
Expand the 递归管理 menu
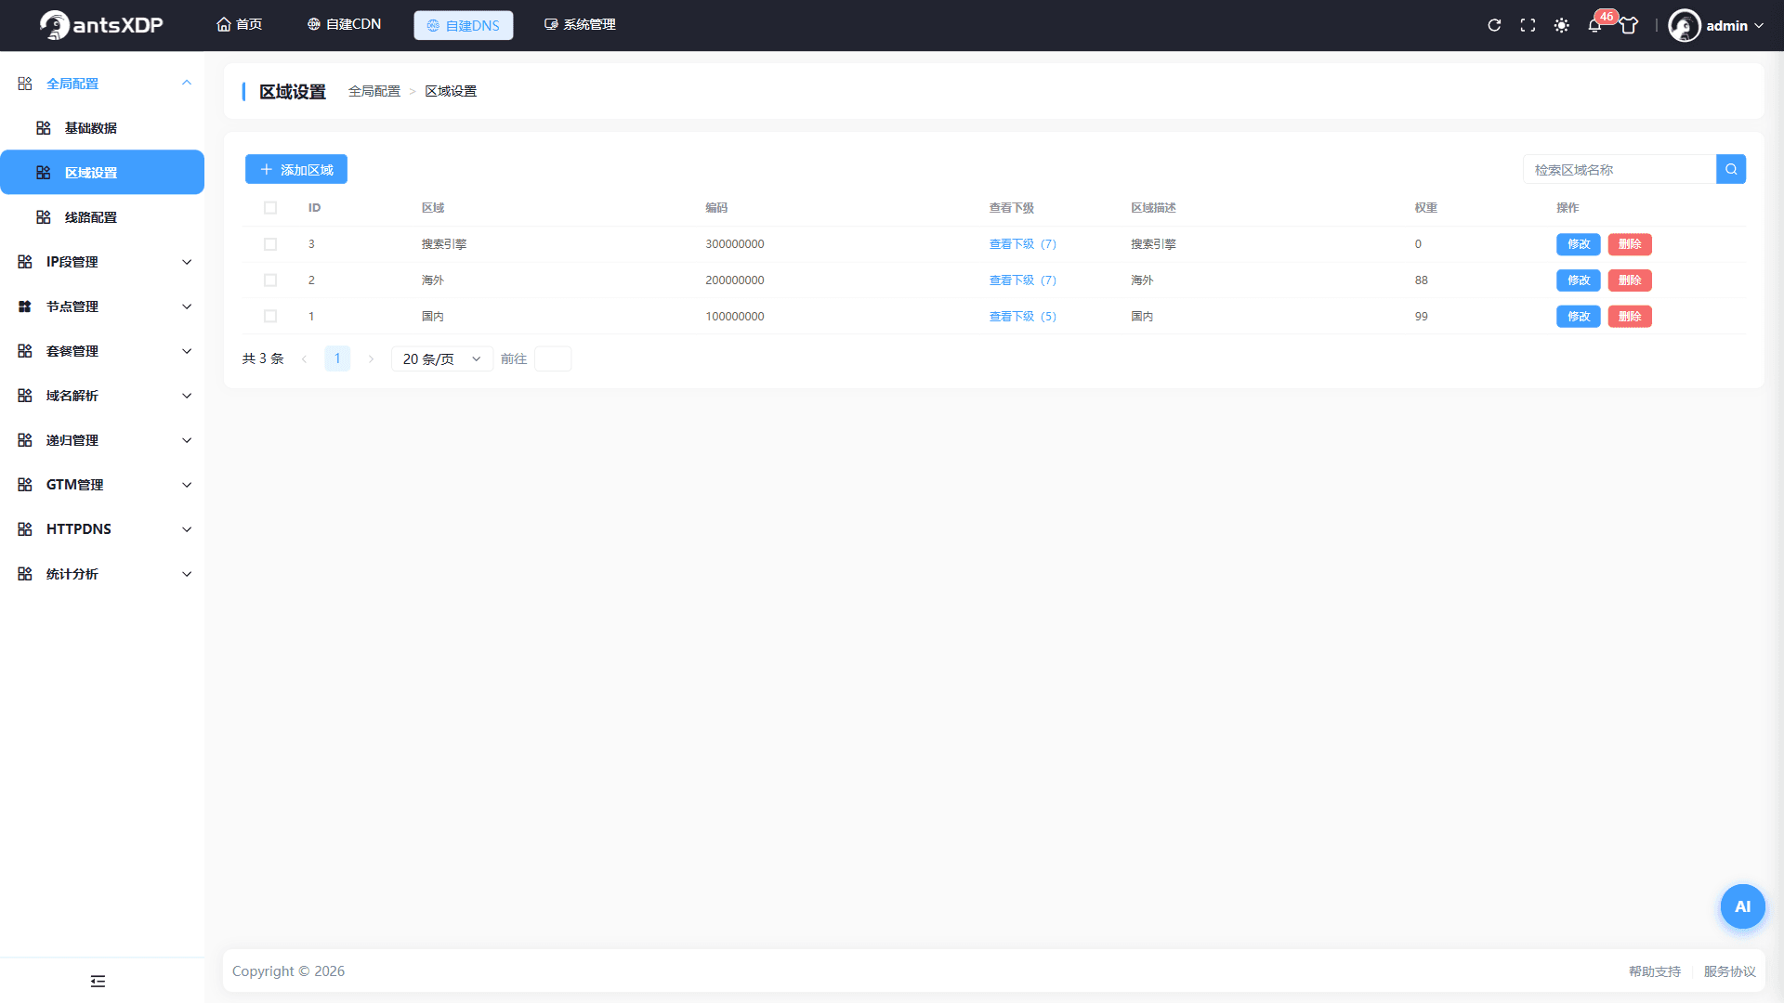102,440
